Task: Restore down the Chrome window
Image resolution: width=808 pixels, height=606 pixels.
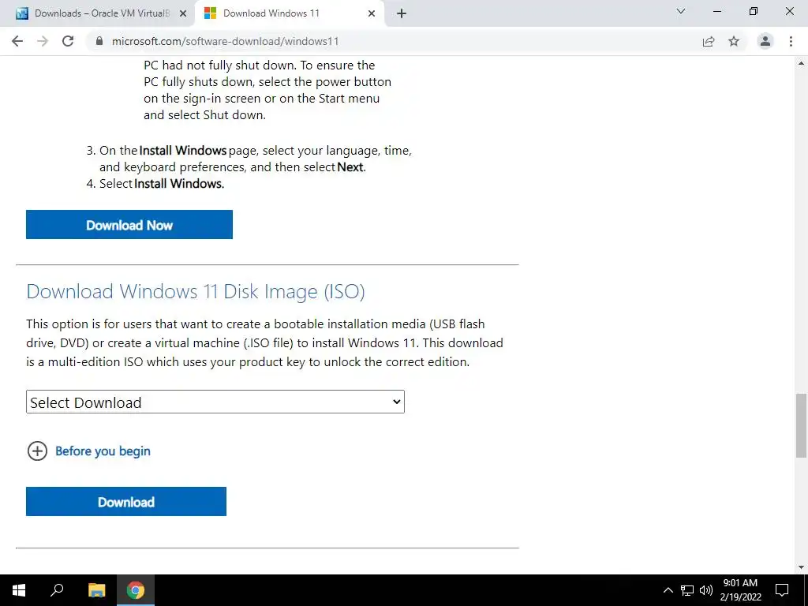Action: click(x=754, y=11)
